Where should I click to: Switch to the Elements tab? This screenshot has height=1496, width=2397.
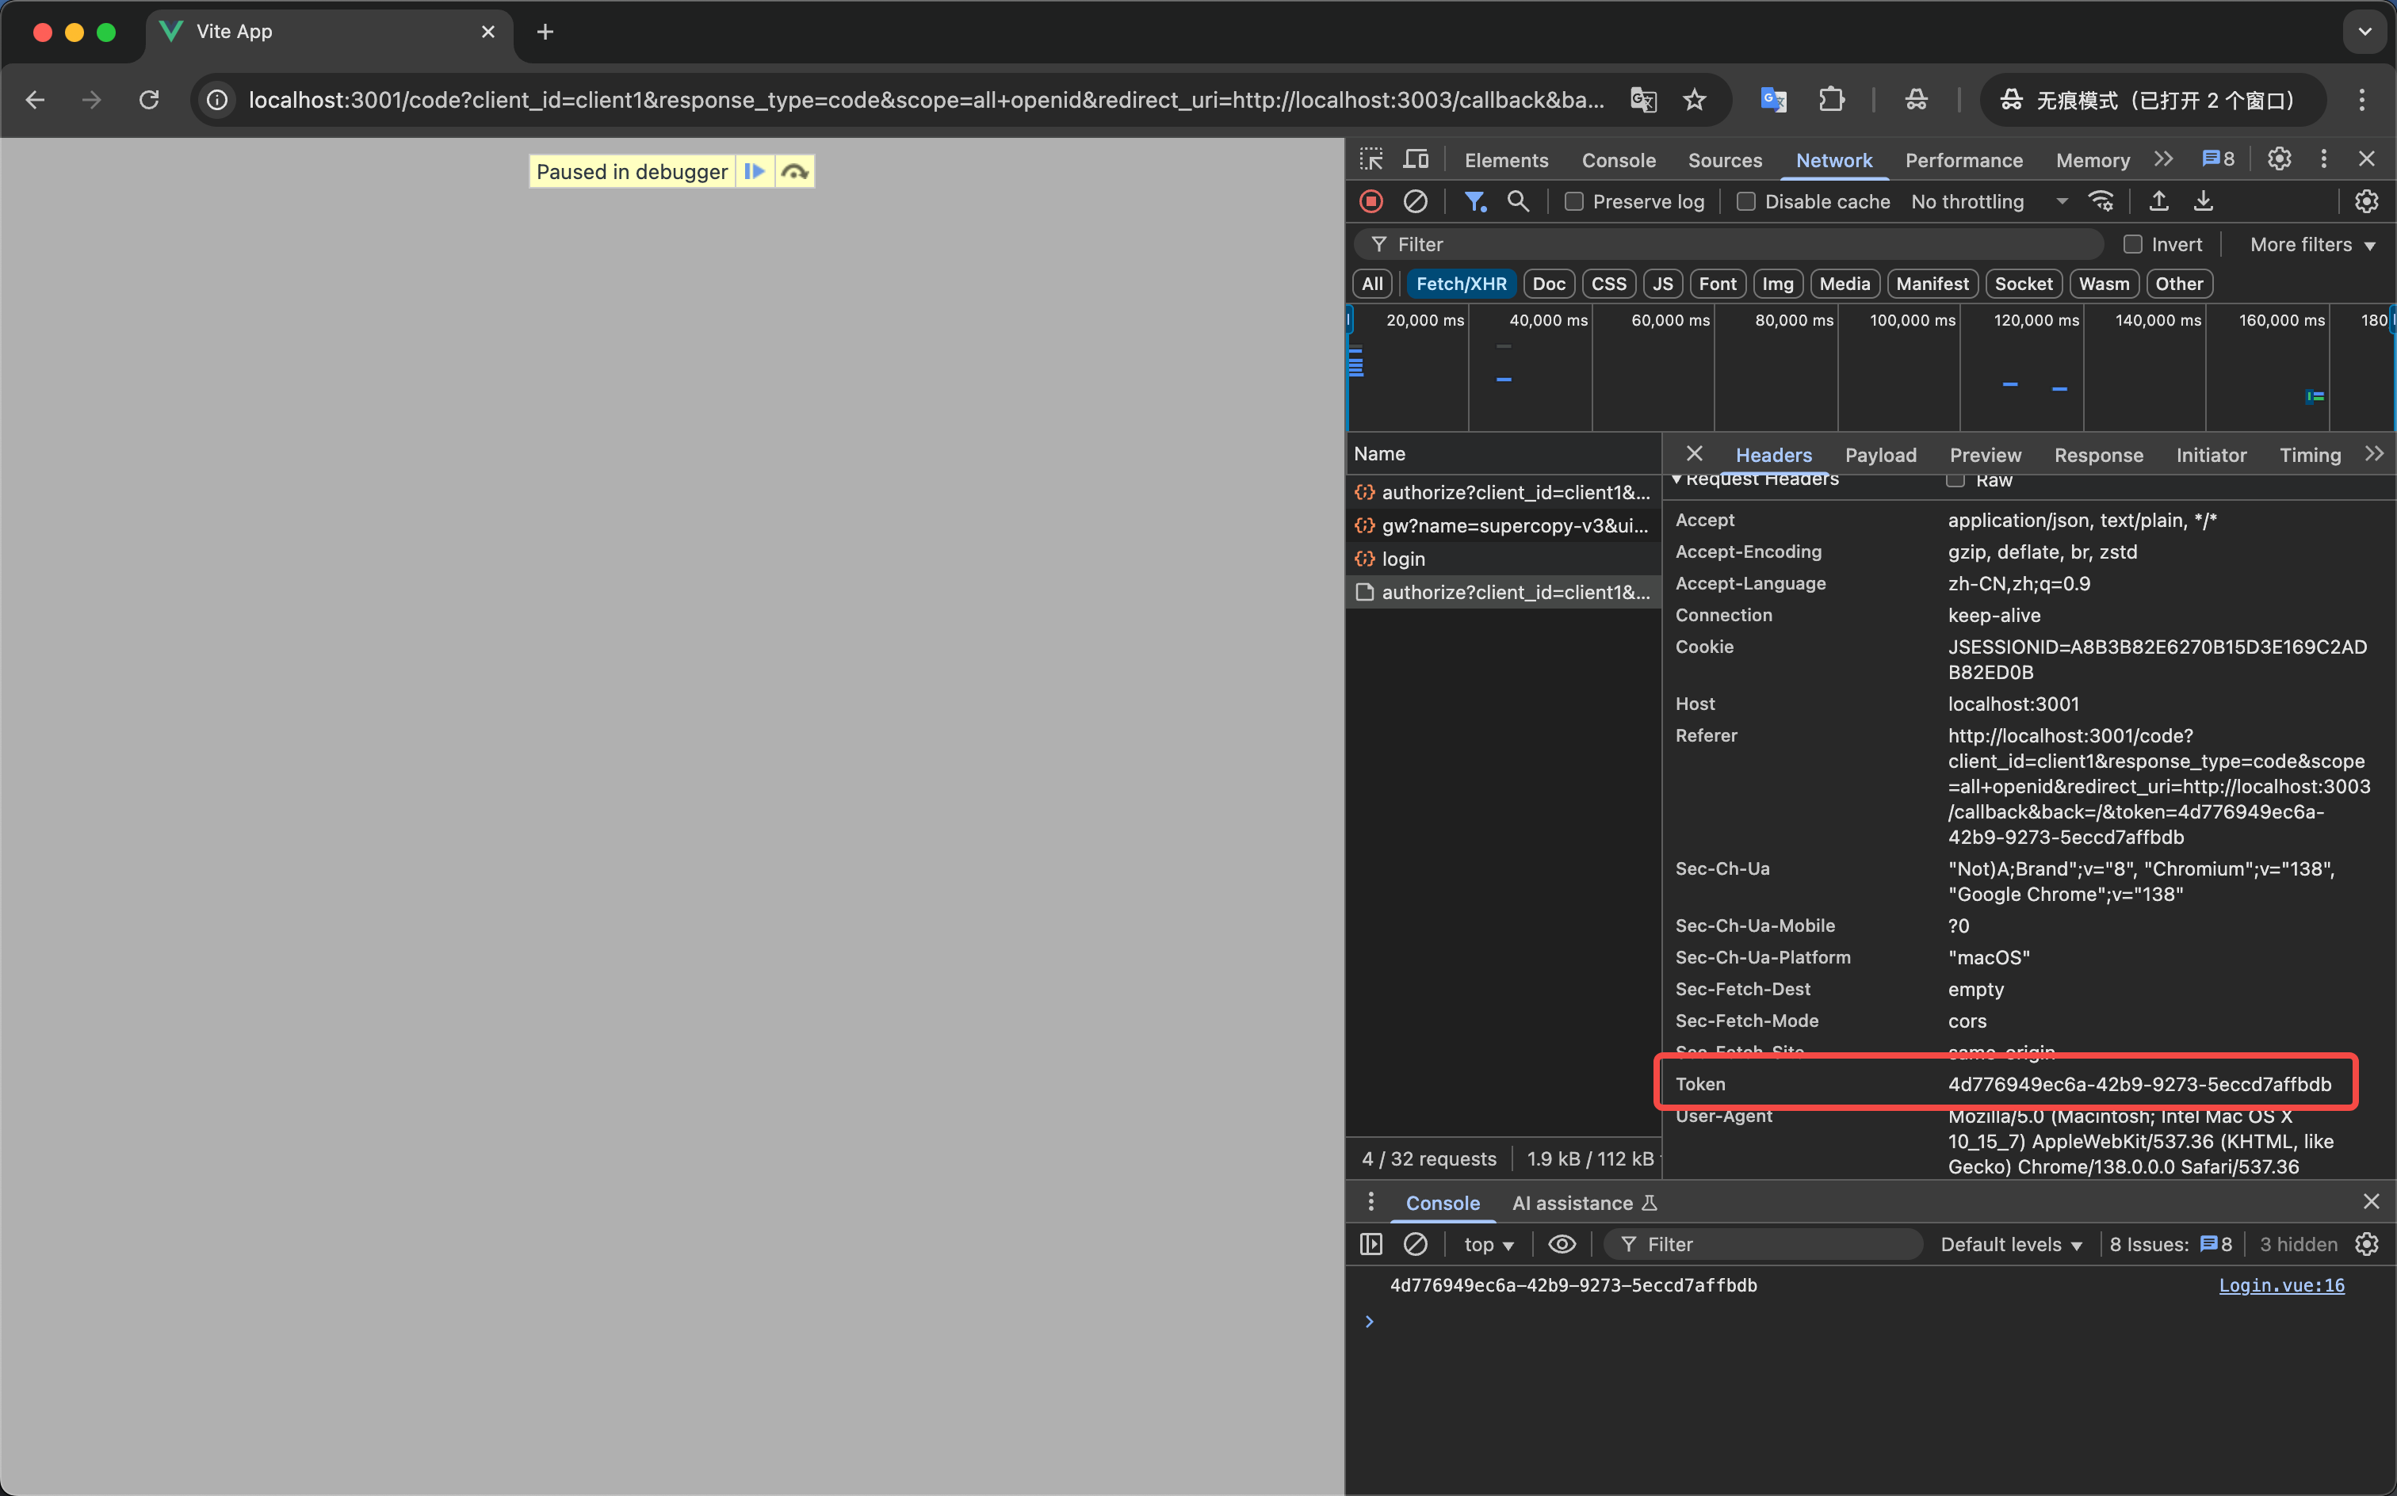[1505, 160]
